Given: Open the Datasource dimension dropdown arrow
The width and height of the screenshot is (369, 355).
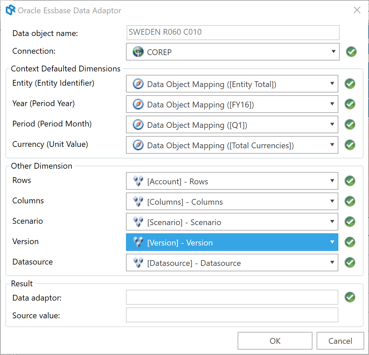Looking at the screenshot, I should coord(332,262).
